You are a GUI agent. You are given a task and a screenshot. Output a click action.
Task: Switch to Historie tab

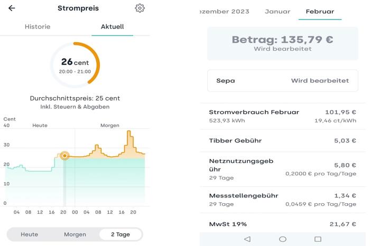coord(38,26)
